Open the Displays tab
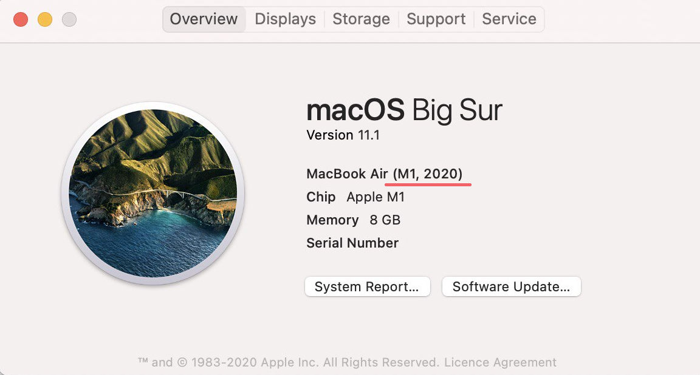 (285, 19)
